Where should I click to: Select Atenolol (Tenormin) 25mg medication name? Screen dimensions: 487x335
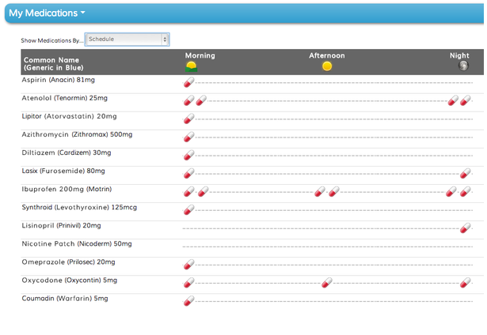click(x=65, y=98)
